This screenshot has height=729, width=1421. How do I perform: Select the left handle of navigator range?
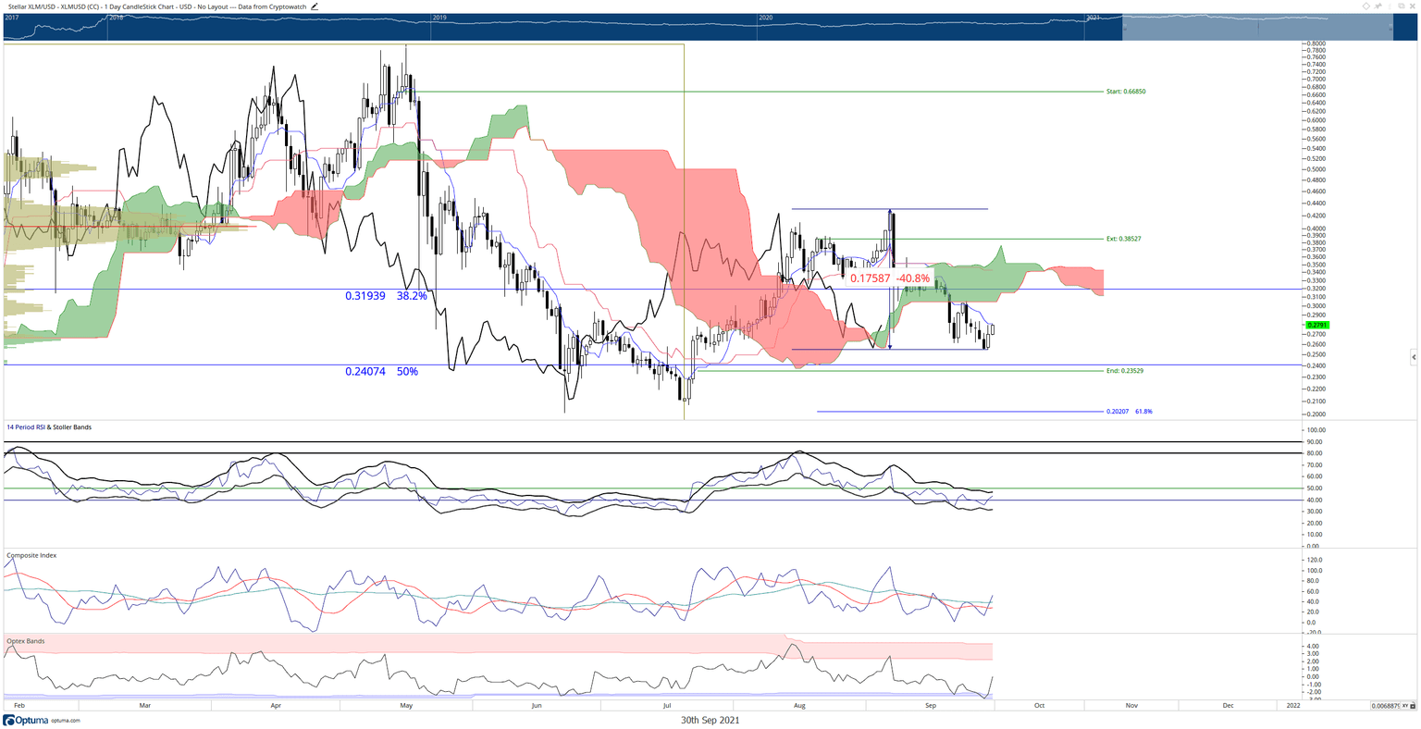1123,28
